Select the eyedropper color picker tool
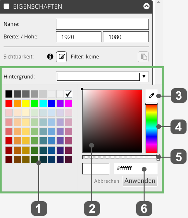The width and height of the screenshot is (188, 218). (x=151, y=96)
